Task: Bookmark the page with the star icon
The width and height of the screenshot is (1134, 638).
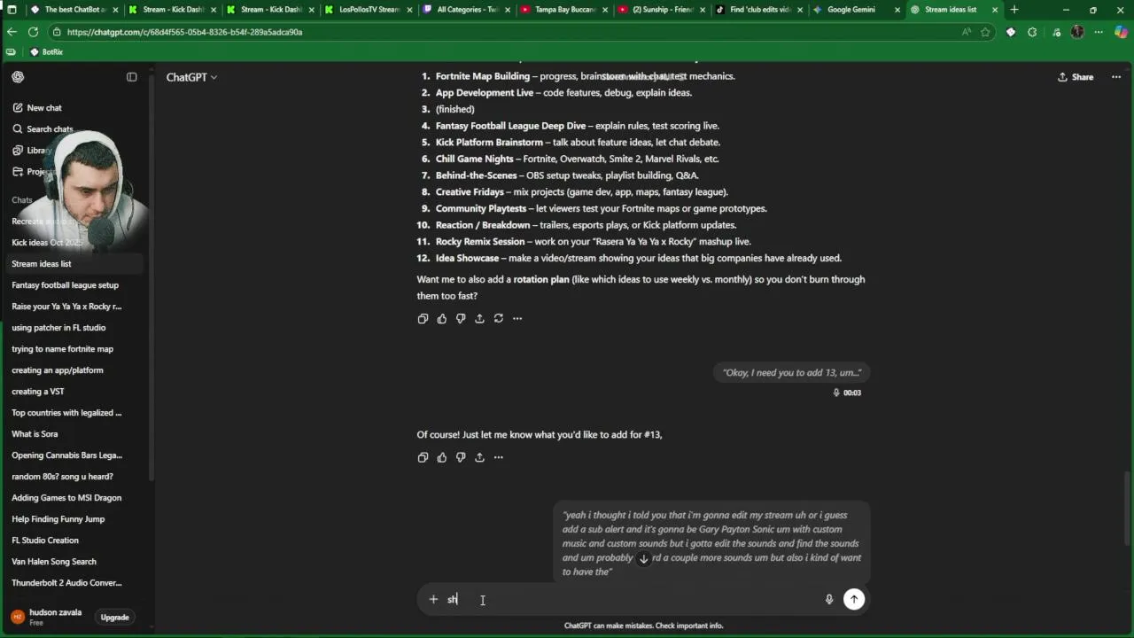Action: [985, 32]
